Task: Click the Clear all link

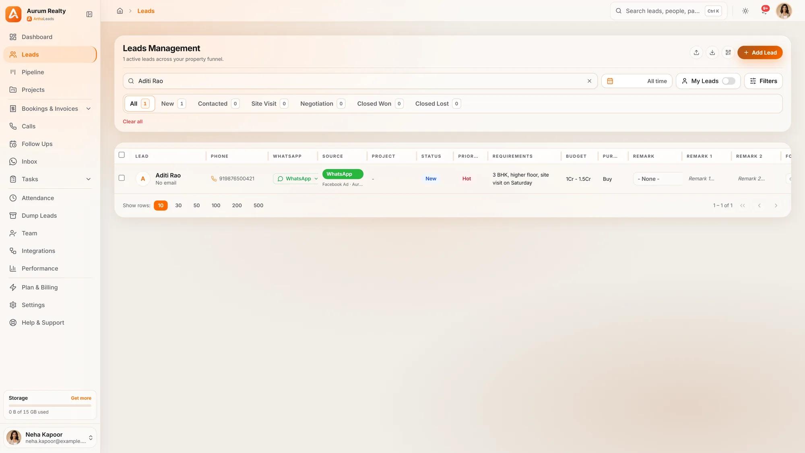Action: point(132,122)
